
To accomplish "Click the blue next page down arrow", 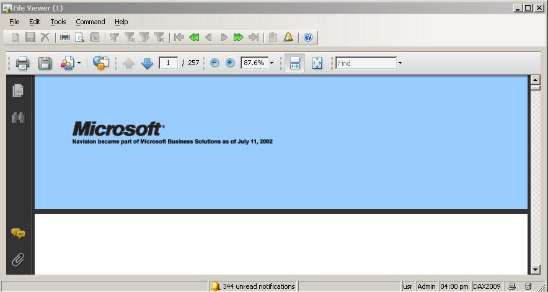I will point(148,63).
